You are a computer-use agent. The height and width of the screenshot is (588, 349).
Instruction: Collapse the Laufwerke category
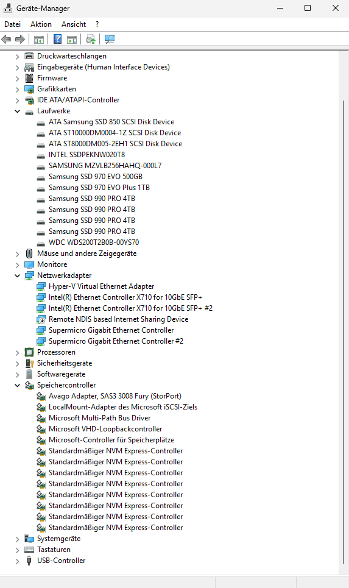[x=17, y=111]
